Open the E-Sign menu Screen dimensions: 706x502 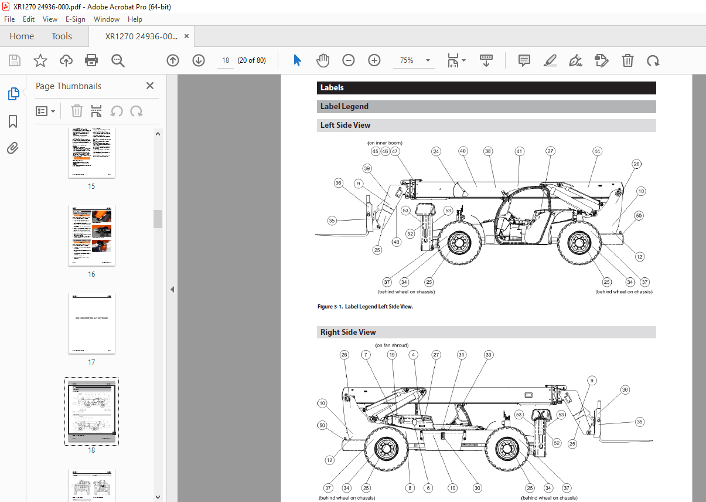pos(76,19)
